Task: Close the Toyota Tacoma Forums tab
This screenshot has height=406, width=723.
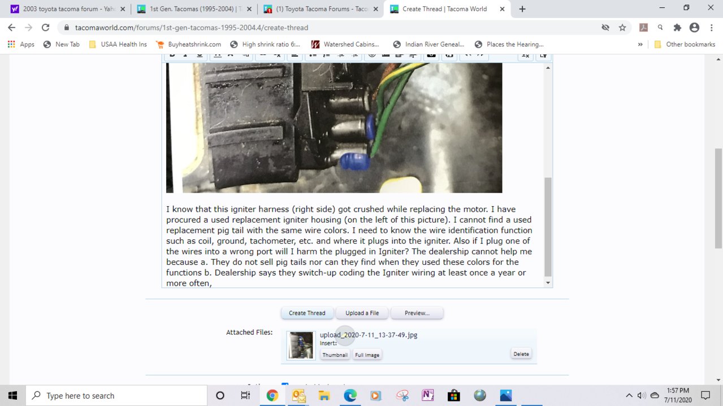Action: point(376,9)
